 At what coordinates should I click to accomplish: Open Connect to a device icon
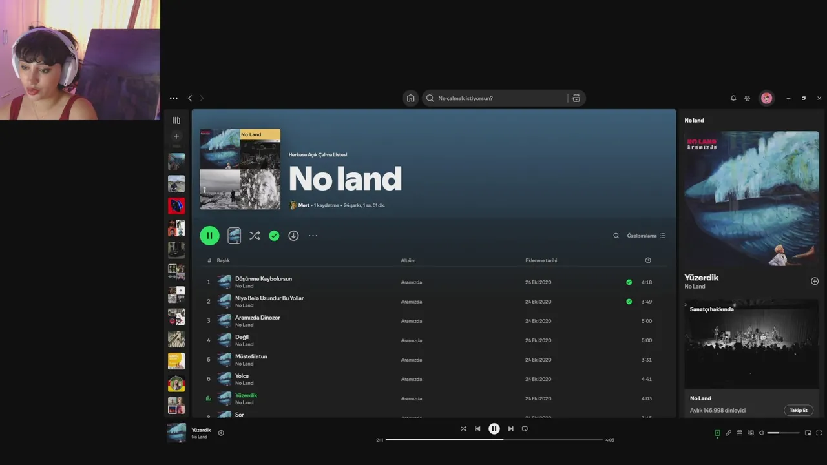coord(751,433)
